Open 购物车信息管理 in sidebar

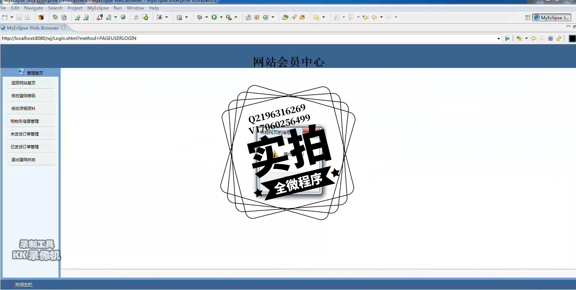[x=24, y=121]
